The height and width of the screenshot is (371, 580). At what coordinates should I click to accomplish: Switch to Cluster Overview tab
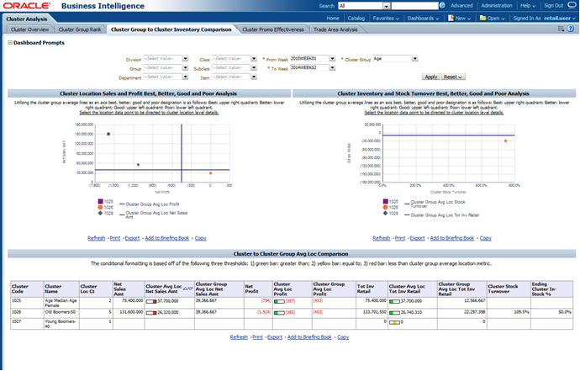[29, 29]
